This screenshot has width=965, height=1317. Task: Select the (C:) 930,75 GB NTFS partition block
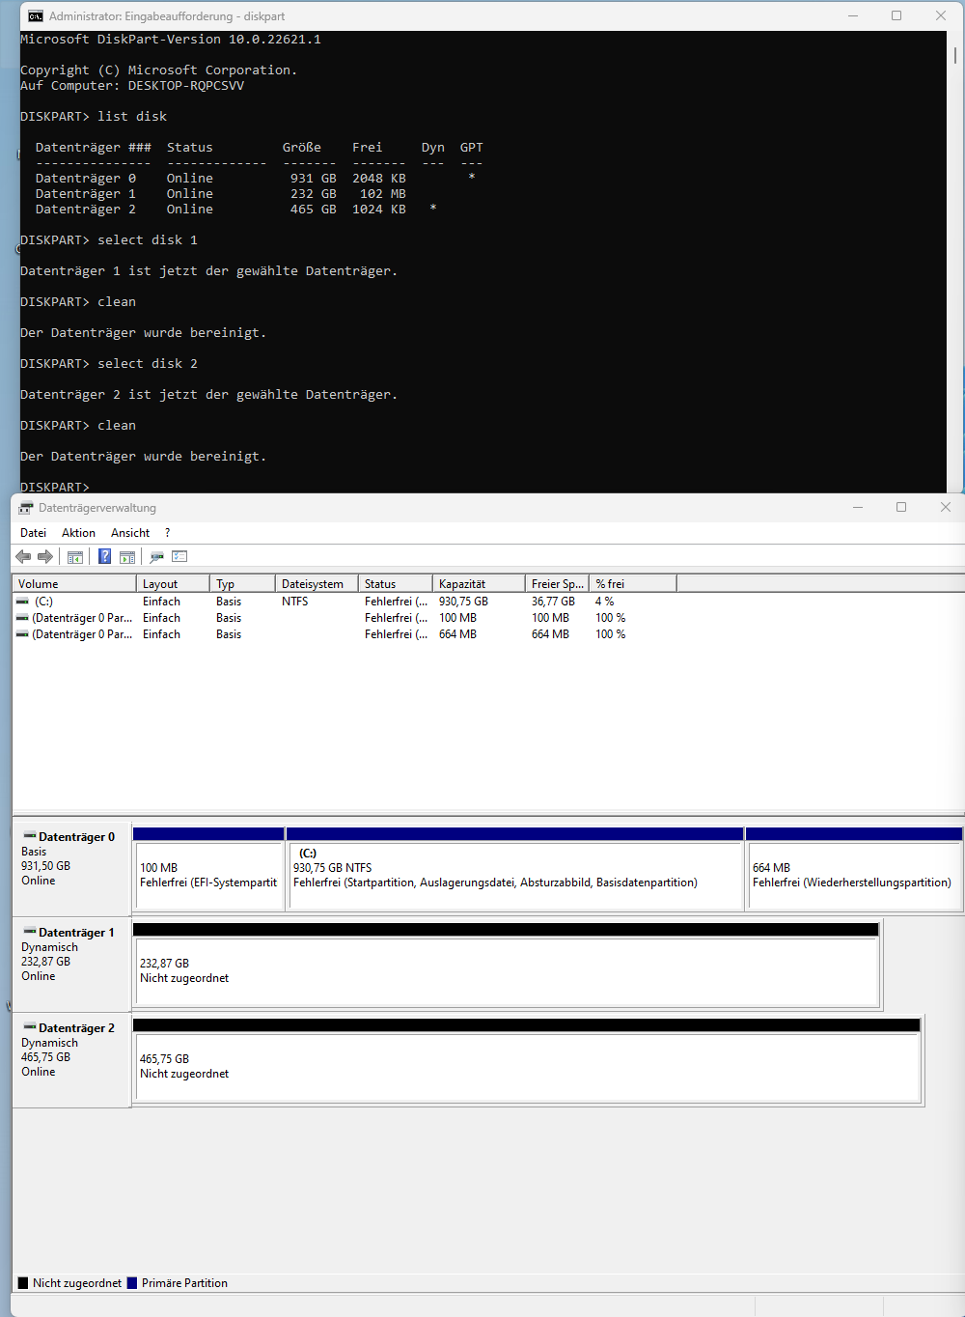tap(514, 869)
